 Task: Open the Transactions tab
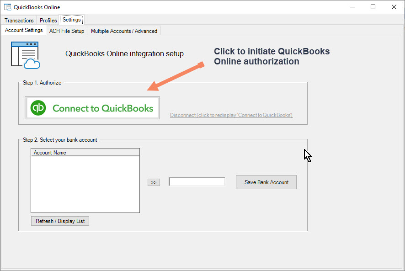[19, 21]
